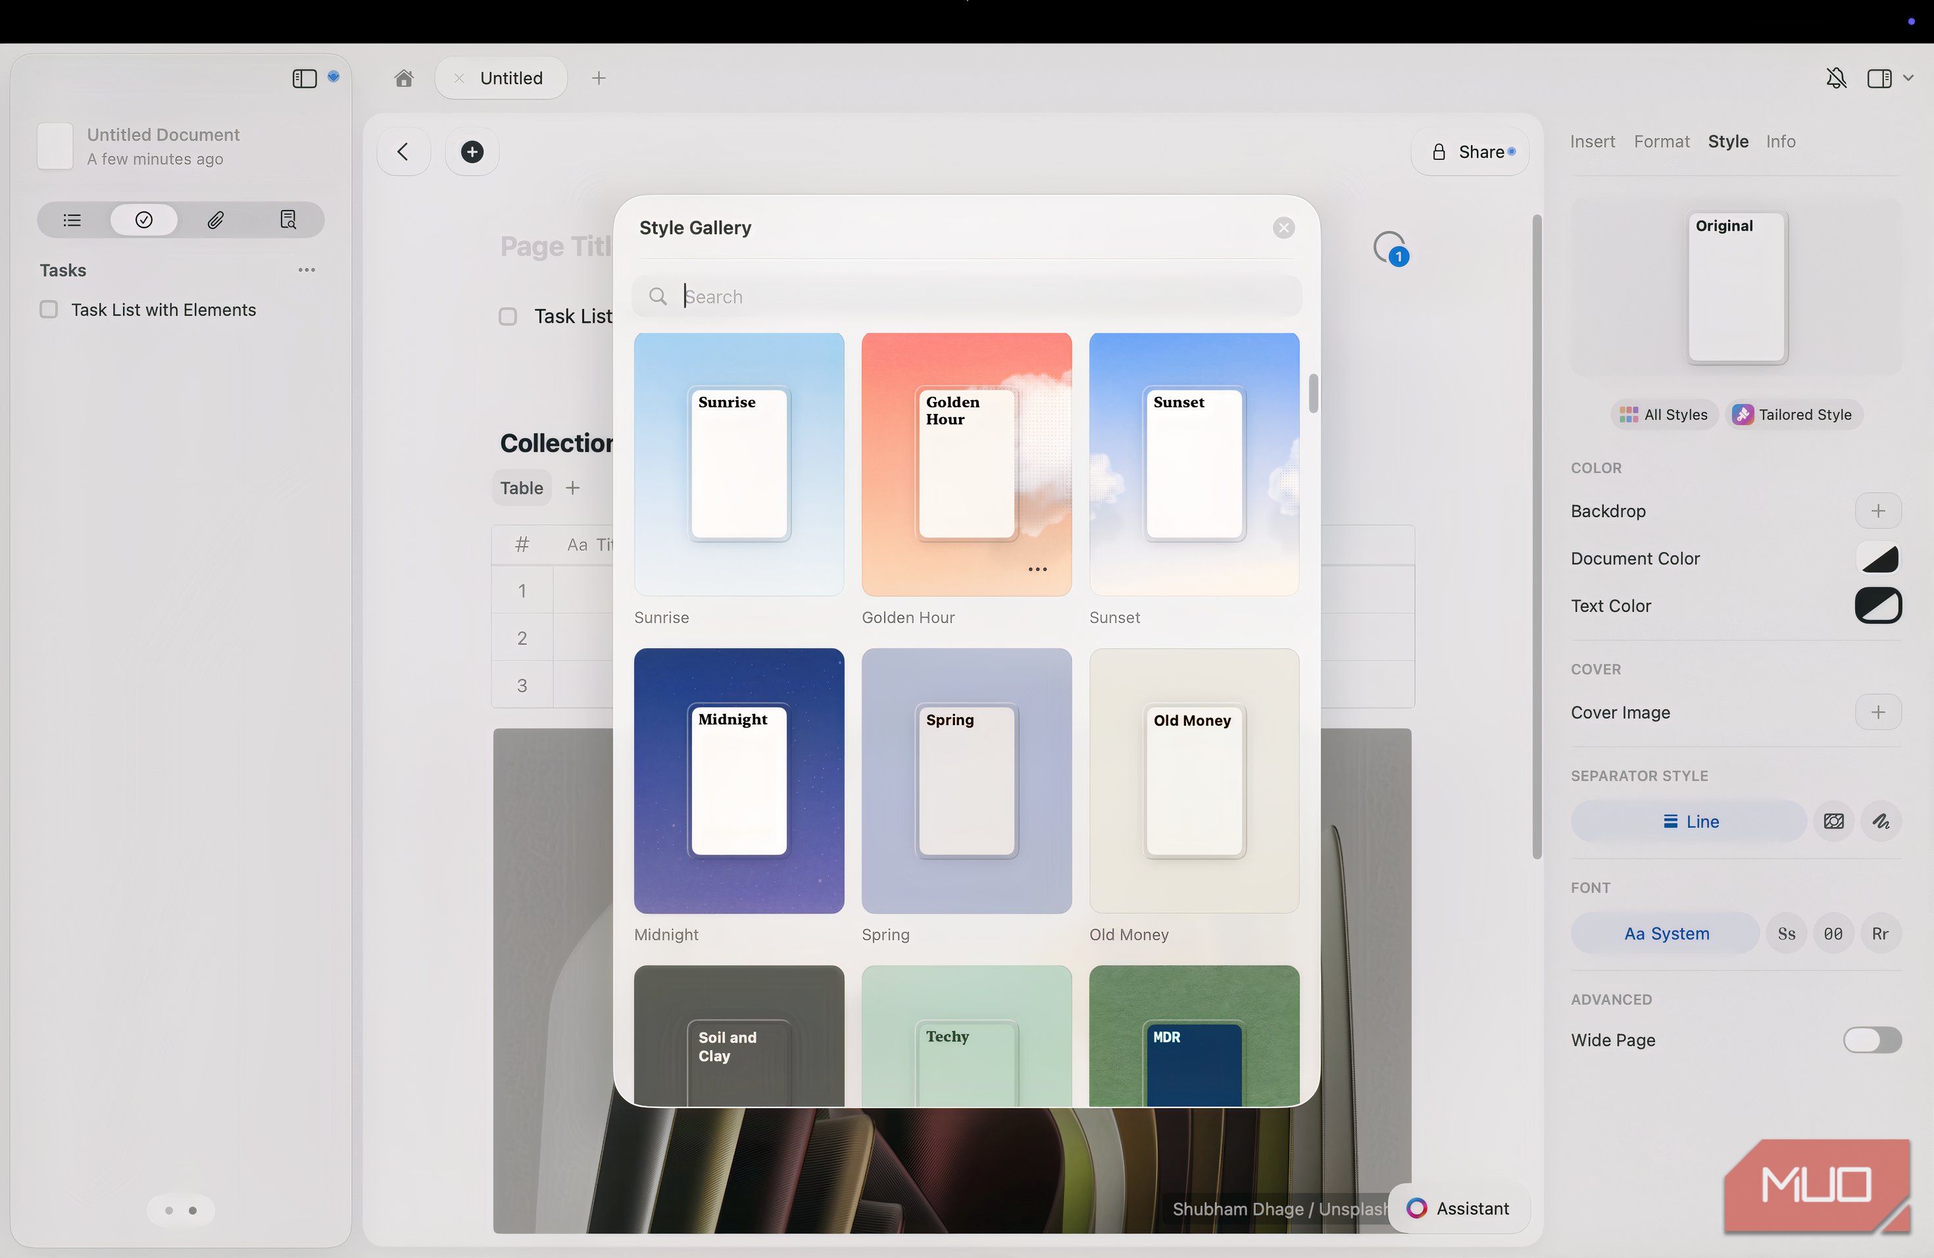Select the handwritten separator style icon
This screenshot has width=1934, height=1258.
(1880, 822)
